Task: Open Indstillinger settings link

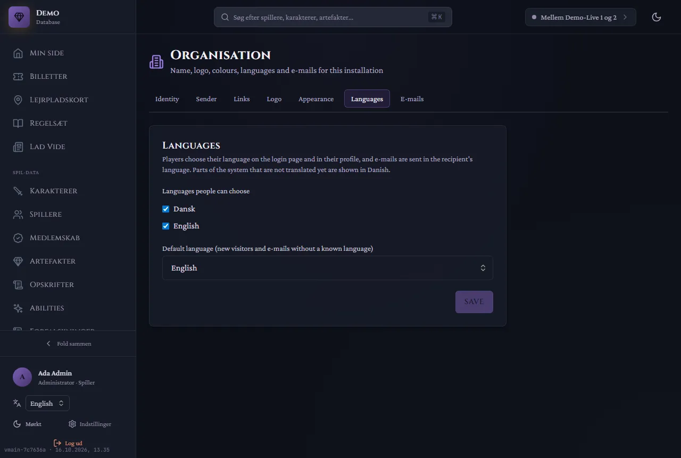Action: point(90,424)
